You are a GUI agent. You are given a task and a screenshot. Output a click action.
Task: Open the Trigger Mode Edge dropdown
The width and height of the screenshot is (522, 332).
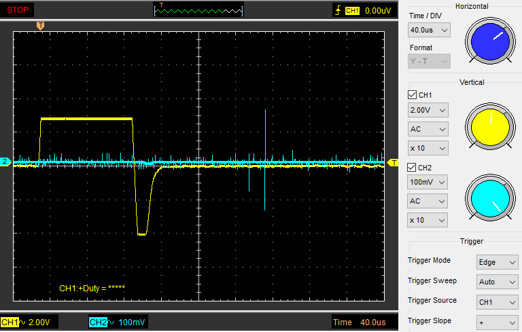pos(496,262)
